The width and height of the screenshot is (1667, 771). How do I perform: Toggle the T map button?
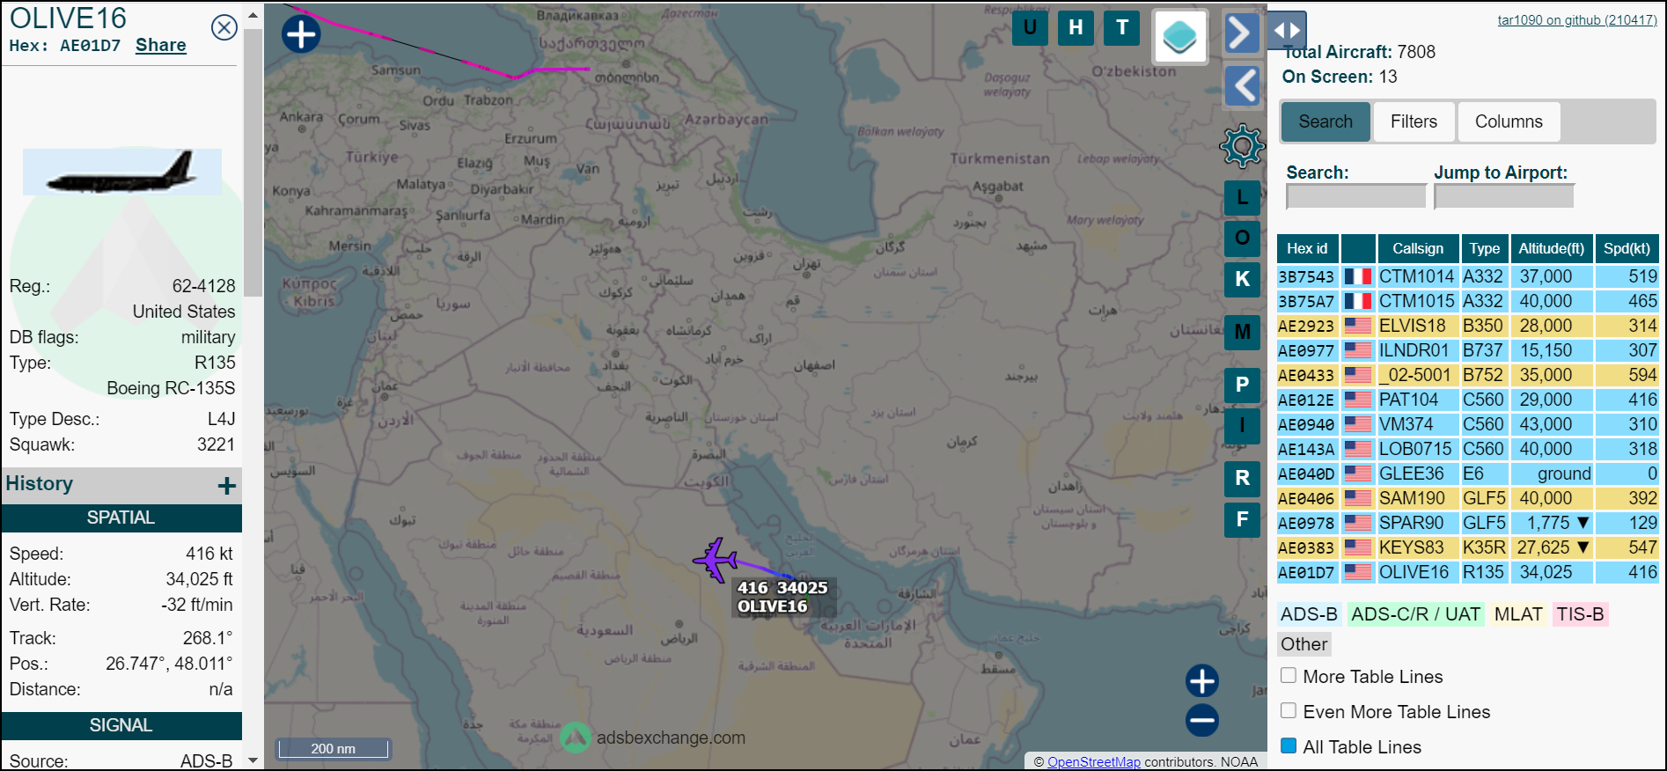pyautogui.click(x=1122, y=28)
